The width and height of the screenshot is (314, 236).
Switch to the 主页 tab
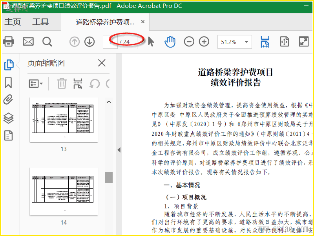[13, 22]
